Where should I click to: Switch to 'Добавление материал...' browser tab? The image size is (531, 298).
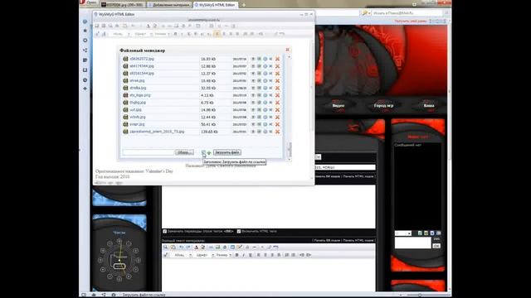click(169, 5)
